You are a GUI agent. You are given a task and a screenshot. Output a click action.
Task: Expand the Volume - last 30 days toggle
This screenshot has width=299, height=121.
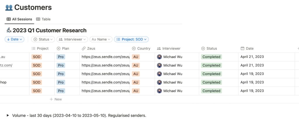coord(8,115)
